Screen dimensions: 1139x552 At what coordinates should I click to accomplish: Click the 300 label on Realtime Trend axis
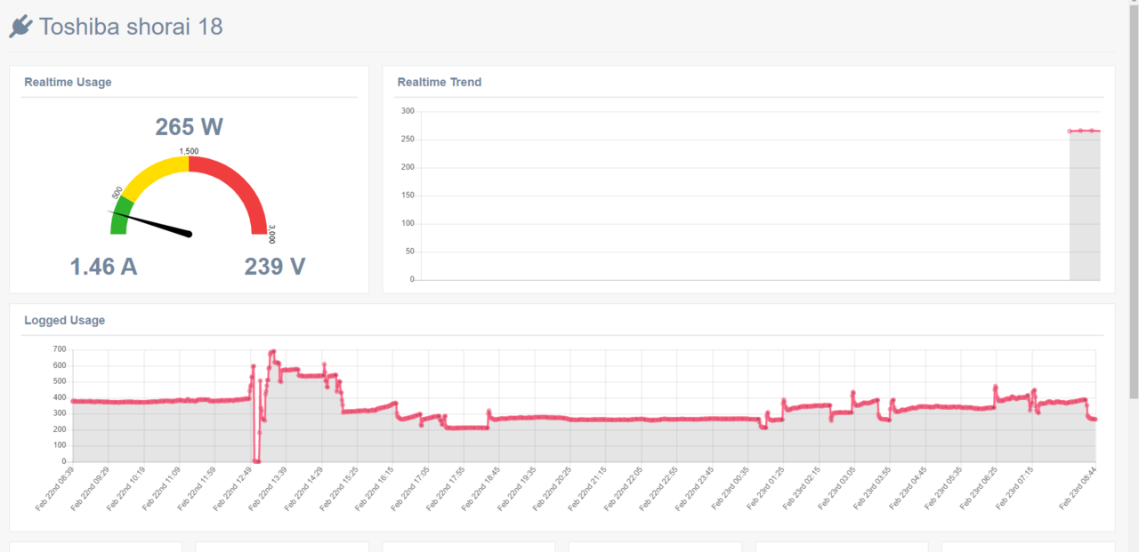pyautogui.click(x=408, y=111)
